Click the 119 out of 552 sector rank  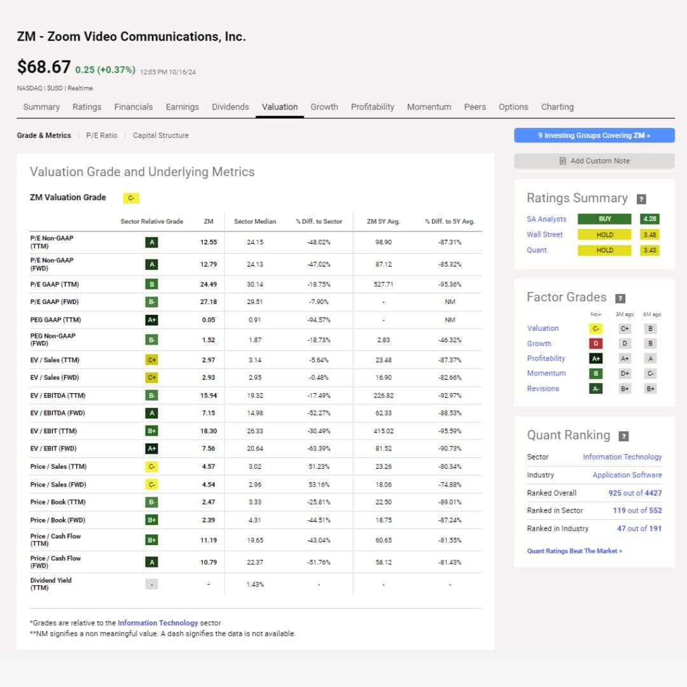coord(637,510)
